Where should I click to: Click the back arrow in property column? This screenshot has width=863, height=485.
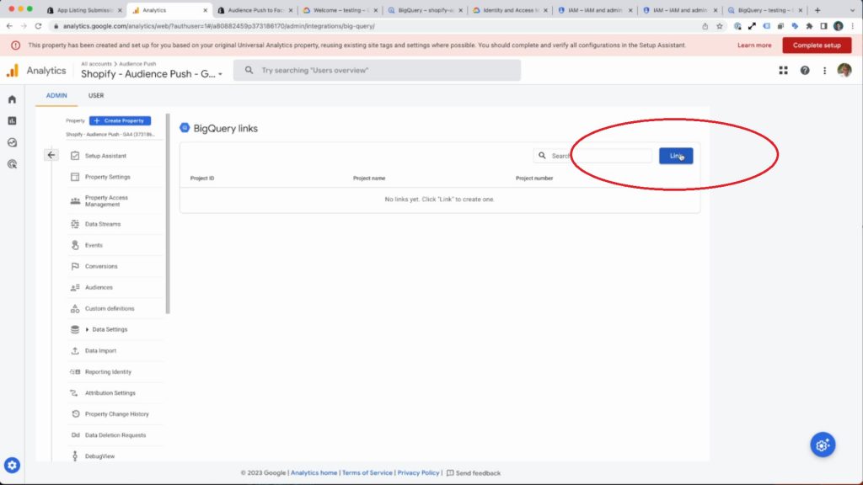pos(51,155)
